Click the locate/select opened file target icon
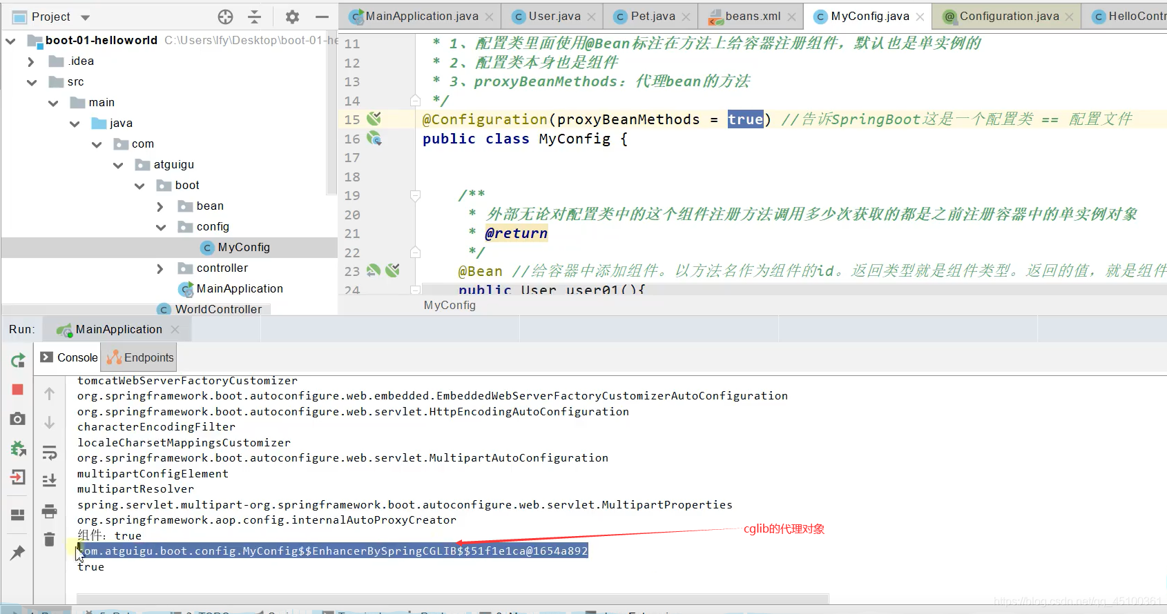Screen dimensions: 1167x614 225,17
